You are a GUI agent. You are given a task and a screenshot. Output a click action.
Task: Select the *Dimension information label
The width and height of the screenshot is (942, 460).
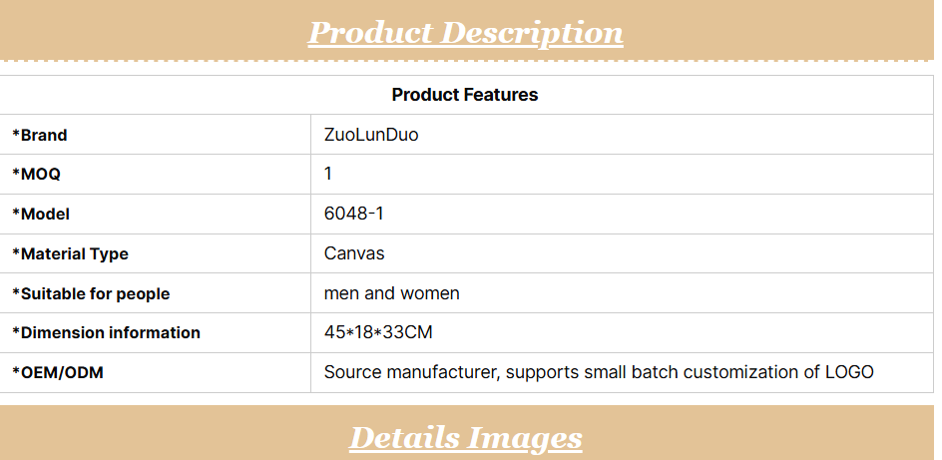click(x=106, y=332)
